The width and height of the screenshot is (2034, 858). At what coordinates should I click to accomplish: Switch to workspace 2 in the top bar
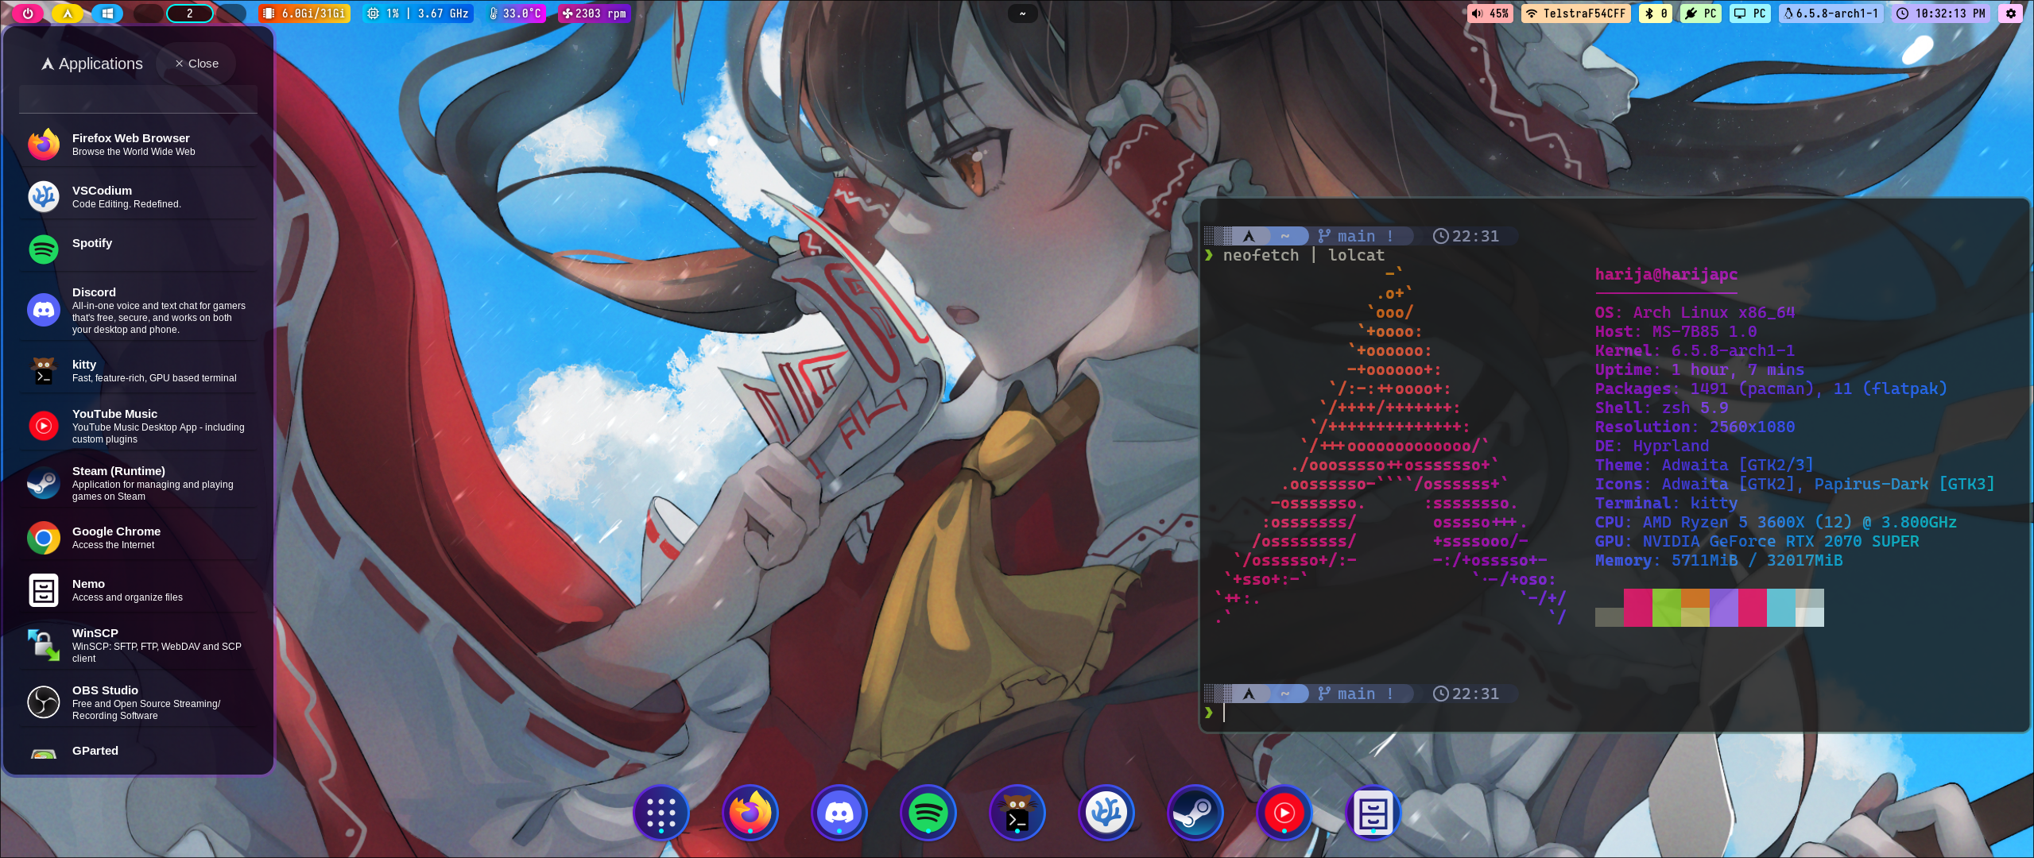pyautogui.click(x=189, y=13)
